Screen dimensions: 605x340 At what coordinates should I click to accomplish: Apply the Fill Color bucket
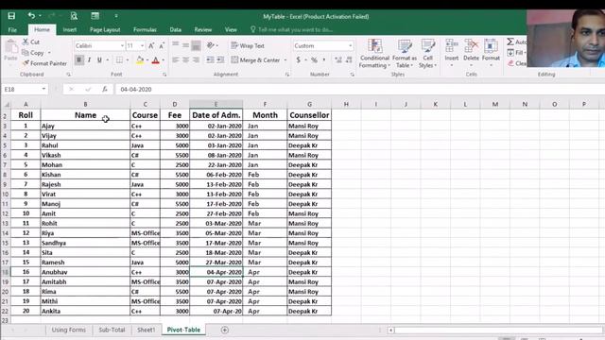point(140,59)
